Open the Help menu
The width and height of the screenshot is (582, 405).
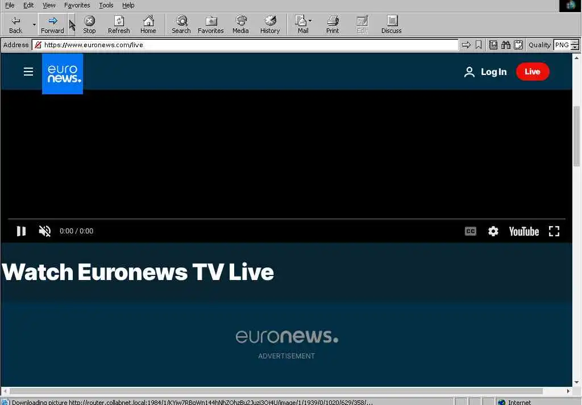coord(128,5)
